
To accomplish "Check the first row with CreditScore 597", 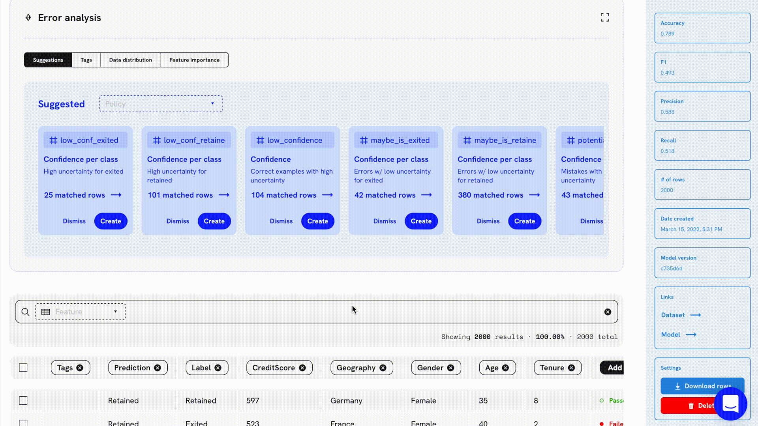I will 23,400.
